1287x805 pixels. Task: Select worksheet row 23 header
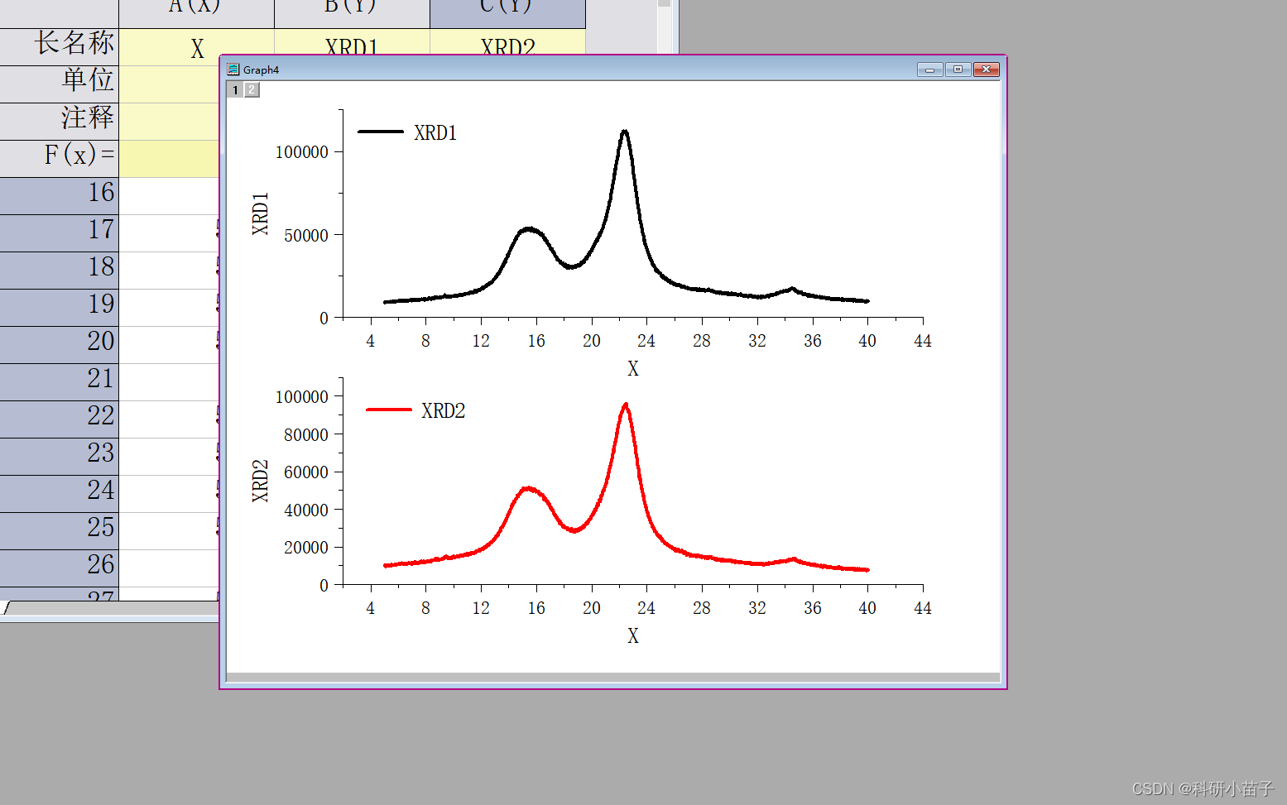pyautogui.click(x=60, y=457)
